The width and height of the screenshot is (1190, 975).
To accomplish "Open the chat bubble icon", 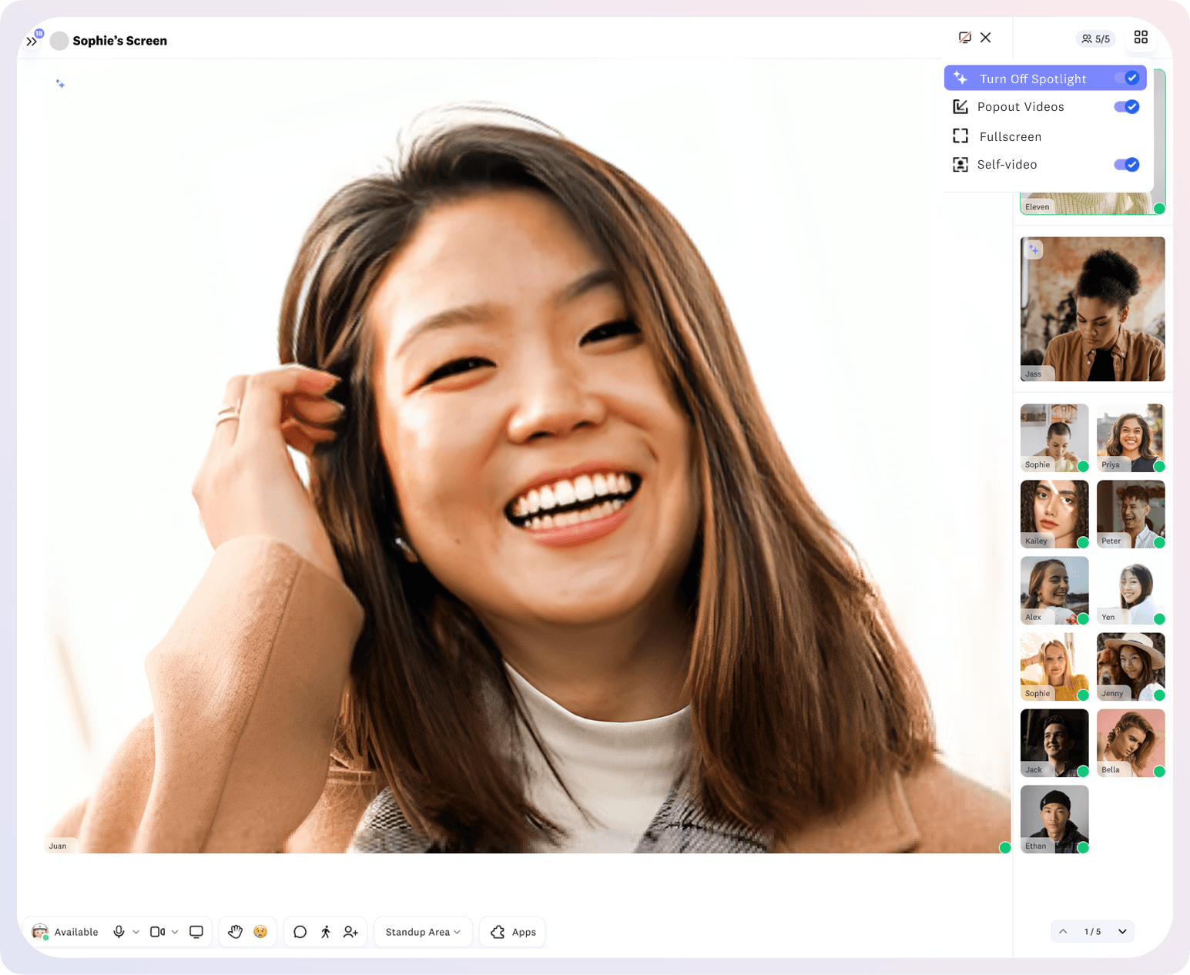I will tap(300, 932).
